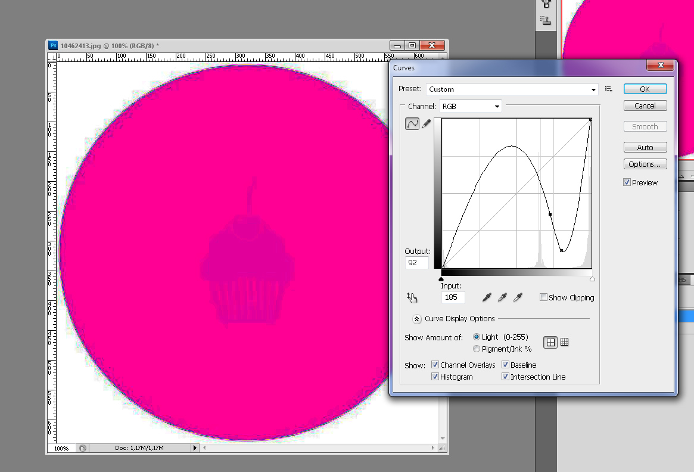
Task: Disable the Histogram checkbox
Action: pyautogui.click(x=435, y=377)
